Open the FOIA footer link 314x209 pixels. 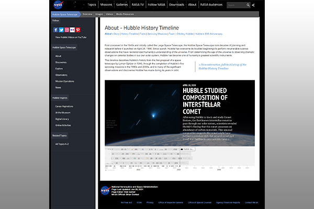coord(139,203)
